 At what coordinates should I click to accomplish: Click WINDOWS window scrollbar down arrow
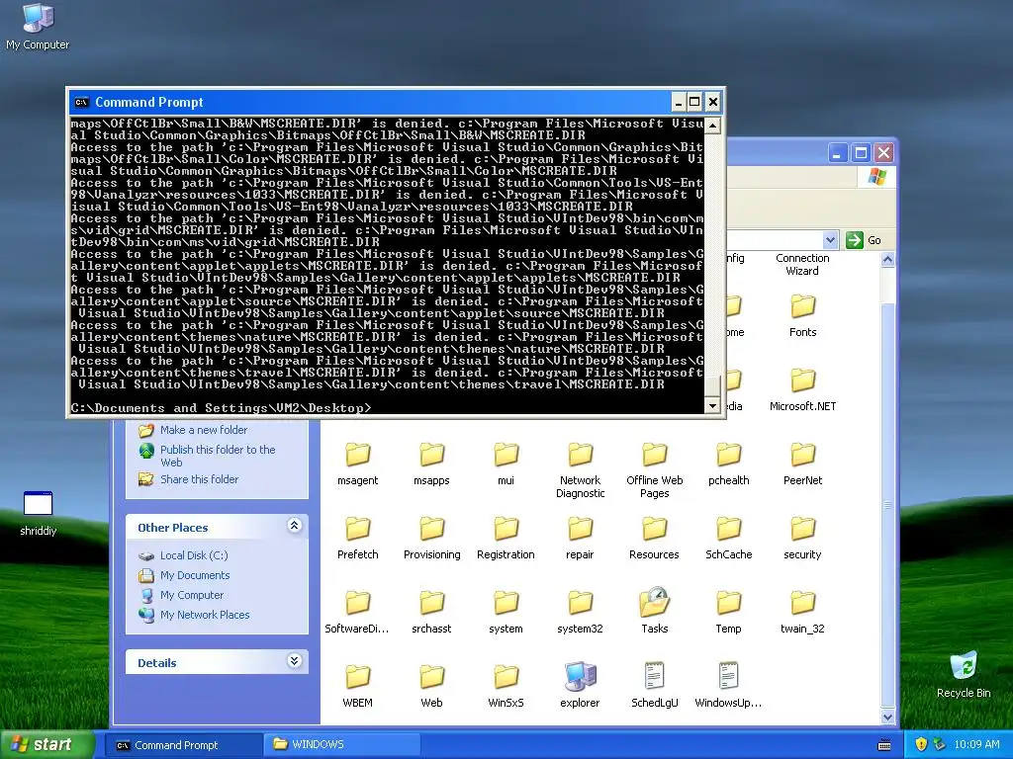tap(887, 717)
